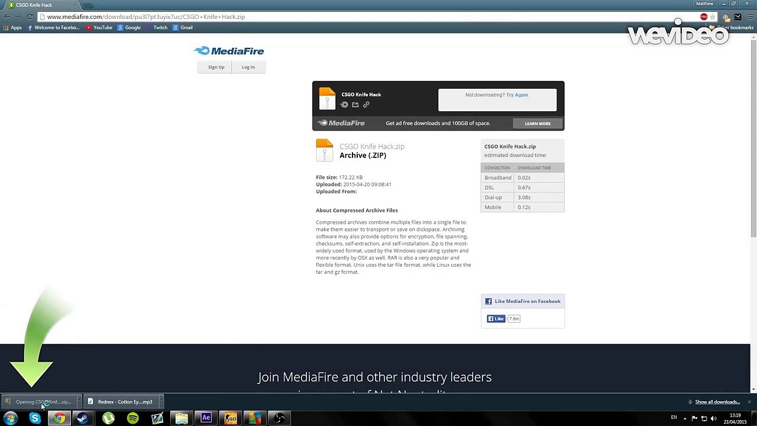Open After Effects from the taskbar

206,418
